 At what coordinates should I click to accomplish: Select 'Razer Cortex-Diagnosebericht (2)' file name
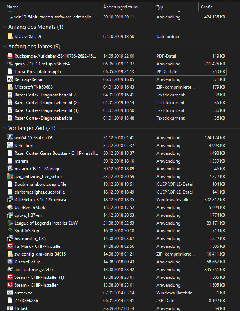pos(47,103)
